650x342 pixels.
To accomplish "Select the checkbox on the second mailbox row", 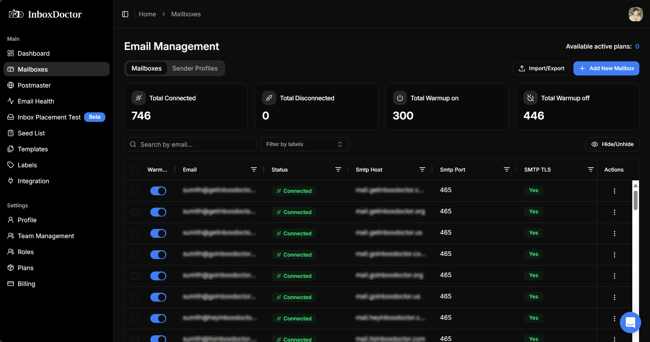I will point(135,212).
